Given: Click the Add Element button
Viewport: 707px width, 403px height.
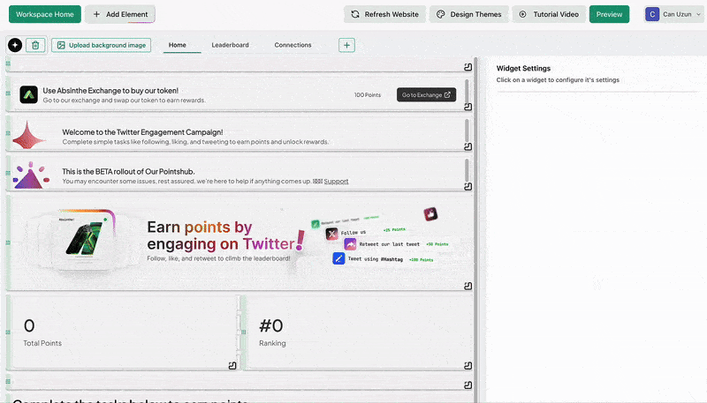Looking at the screenshot, I should (120, 14).
